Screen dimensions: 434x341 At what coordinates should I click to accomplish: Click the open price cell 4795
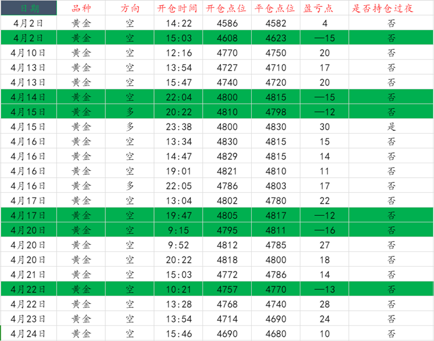(x=227, y=230)
